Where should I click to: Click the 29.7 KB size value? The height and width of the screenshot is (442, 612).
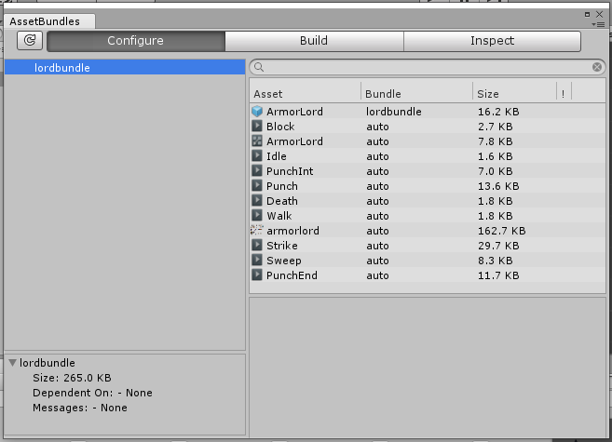(498, 246)
